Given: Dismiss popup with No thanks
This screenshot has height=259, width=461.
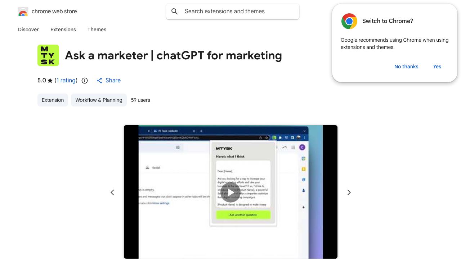Looking at the screenshot, I should tap(406, 67).
